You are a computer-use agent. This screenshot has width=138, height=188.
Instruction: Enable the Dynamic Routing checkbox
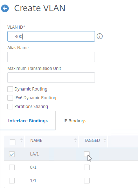[10, 89]
